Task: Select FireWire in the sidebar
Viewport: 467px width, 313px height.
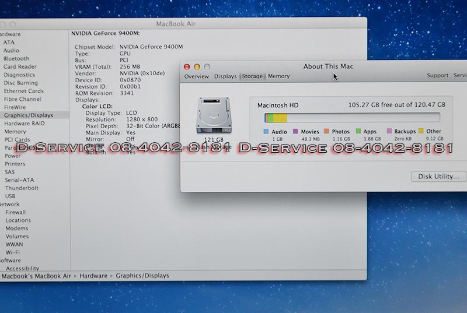Action: pos(15,107)
